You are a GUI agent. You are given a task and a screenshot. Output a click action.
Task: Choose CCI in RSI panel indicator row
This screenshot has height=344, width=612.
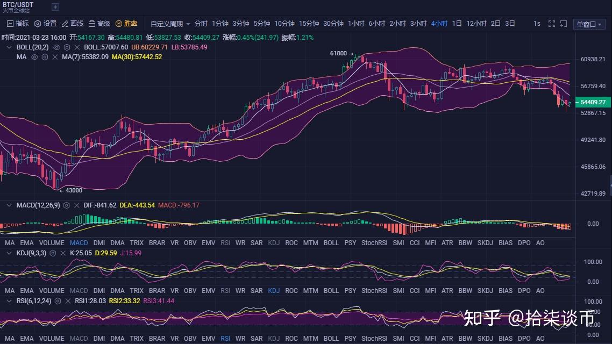tap(415, 339)
